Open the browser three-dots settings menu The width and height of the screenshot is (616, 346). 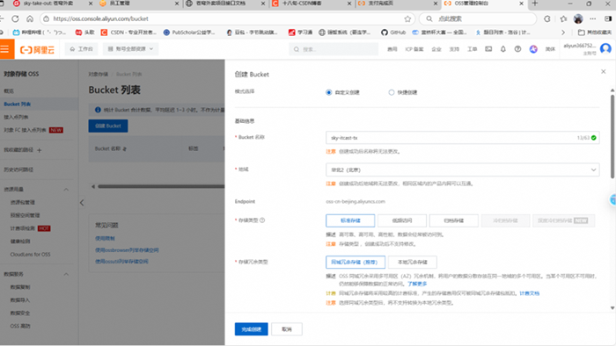pos(593,18)
